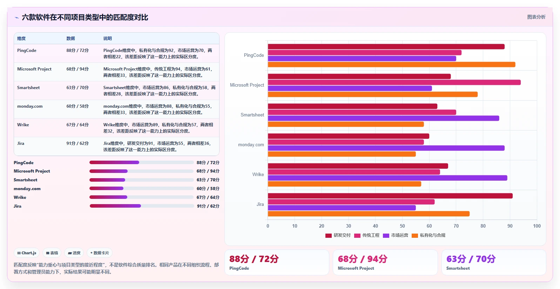Click the Microsoft Project progress bar
This screenshot has width=560, height=289.
(x=142, y=171)
